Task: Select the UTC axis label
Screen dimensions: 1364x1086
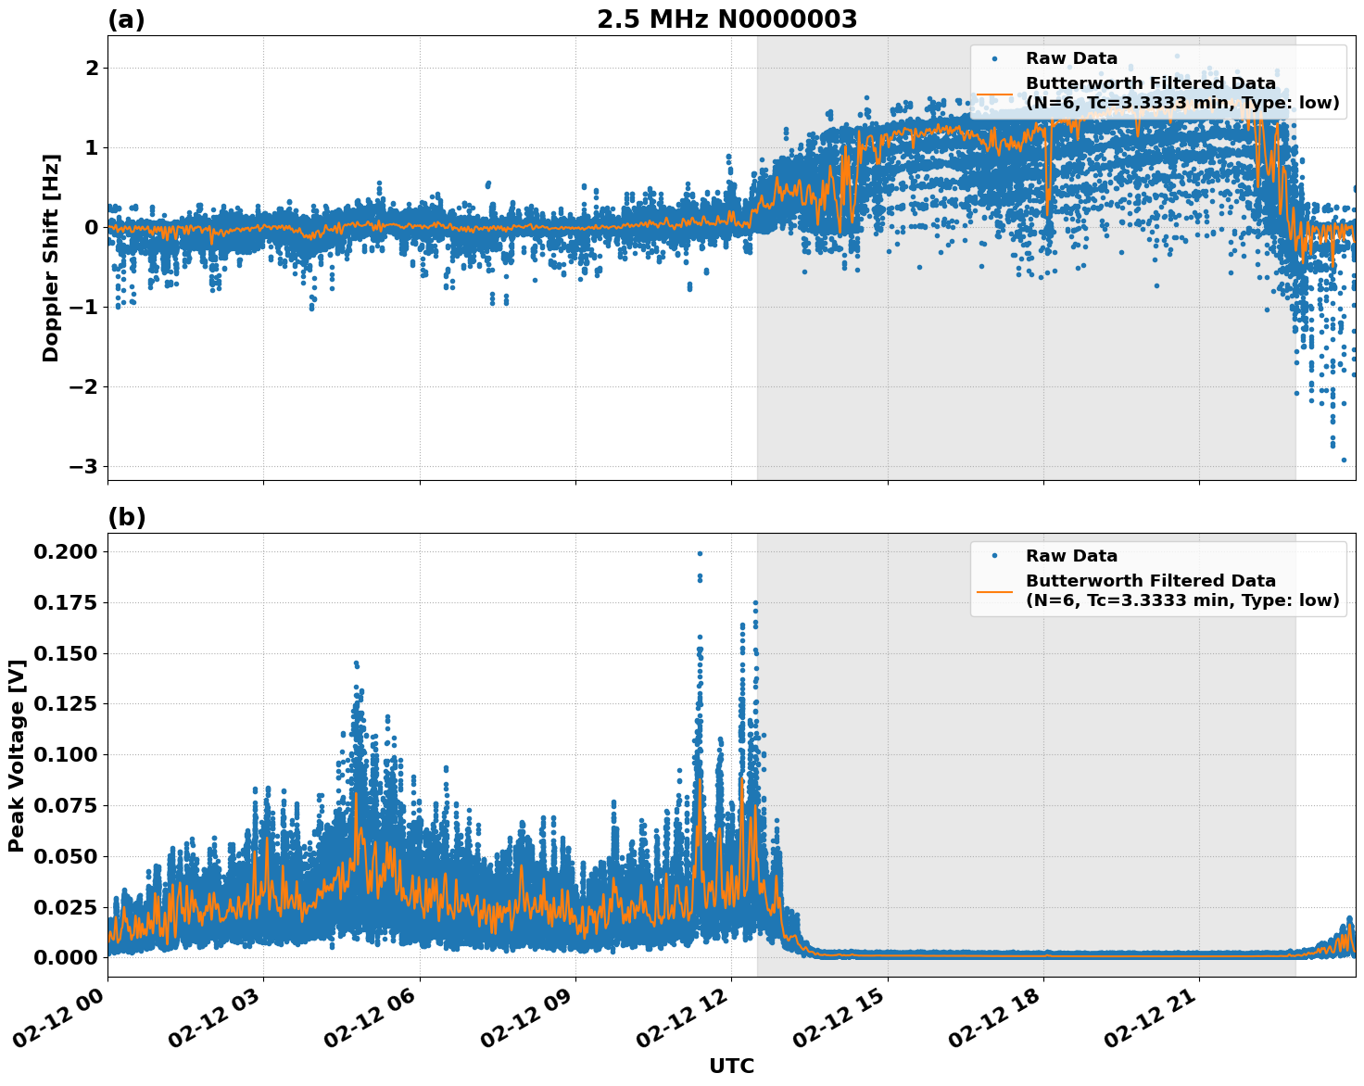Action: [732, 1067]
